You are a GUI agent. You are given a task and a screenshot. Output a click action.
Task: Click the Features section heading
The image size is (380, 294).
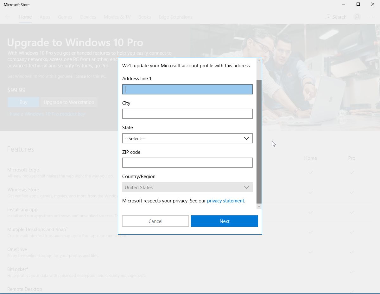[x=21, y=149]
